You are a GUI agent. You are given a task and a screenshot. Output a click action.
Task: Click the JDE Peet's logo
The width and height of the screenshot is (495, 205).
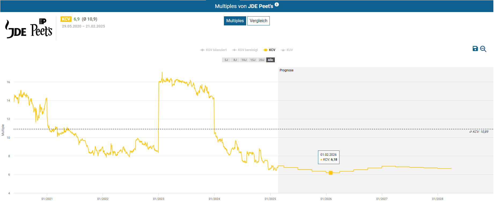(29, 29)
